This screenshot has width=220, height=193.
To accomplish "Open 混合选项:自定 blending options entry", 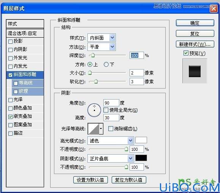I will 25,33.
